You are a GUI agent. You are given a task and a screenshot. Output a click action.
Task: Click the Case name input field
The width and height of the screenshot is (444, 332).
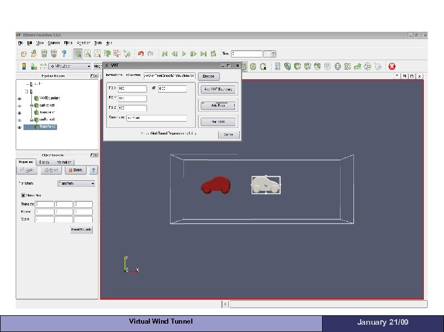[x=156, y=118]
